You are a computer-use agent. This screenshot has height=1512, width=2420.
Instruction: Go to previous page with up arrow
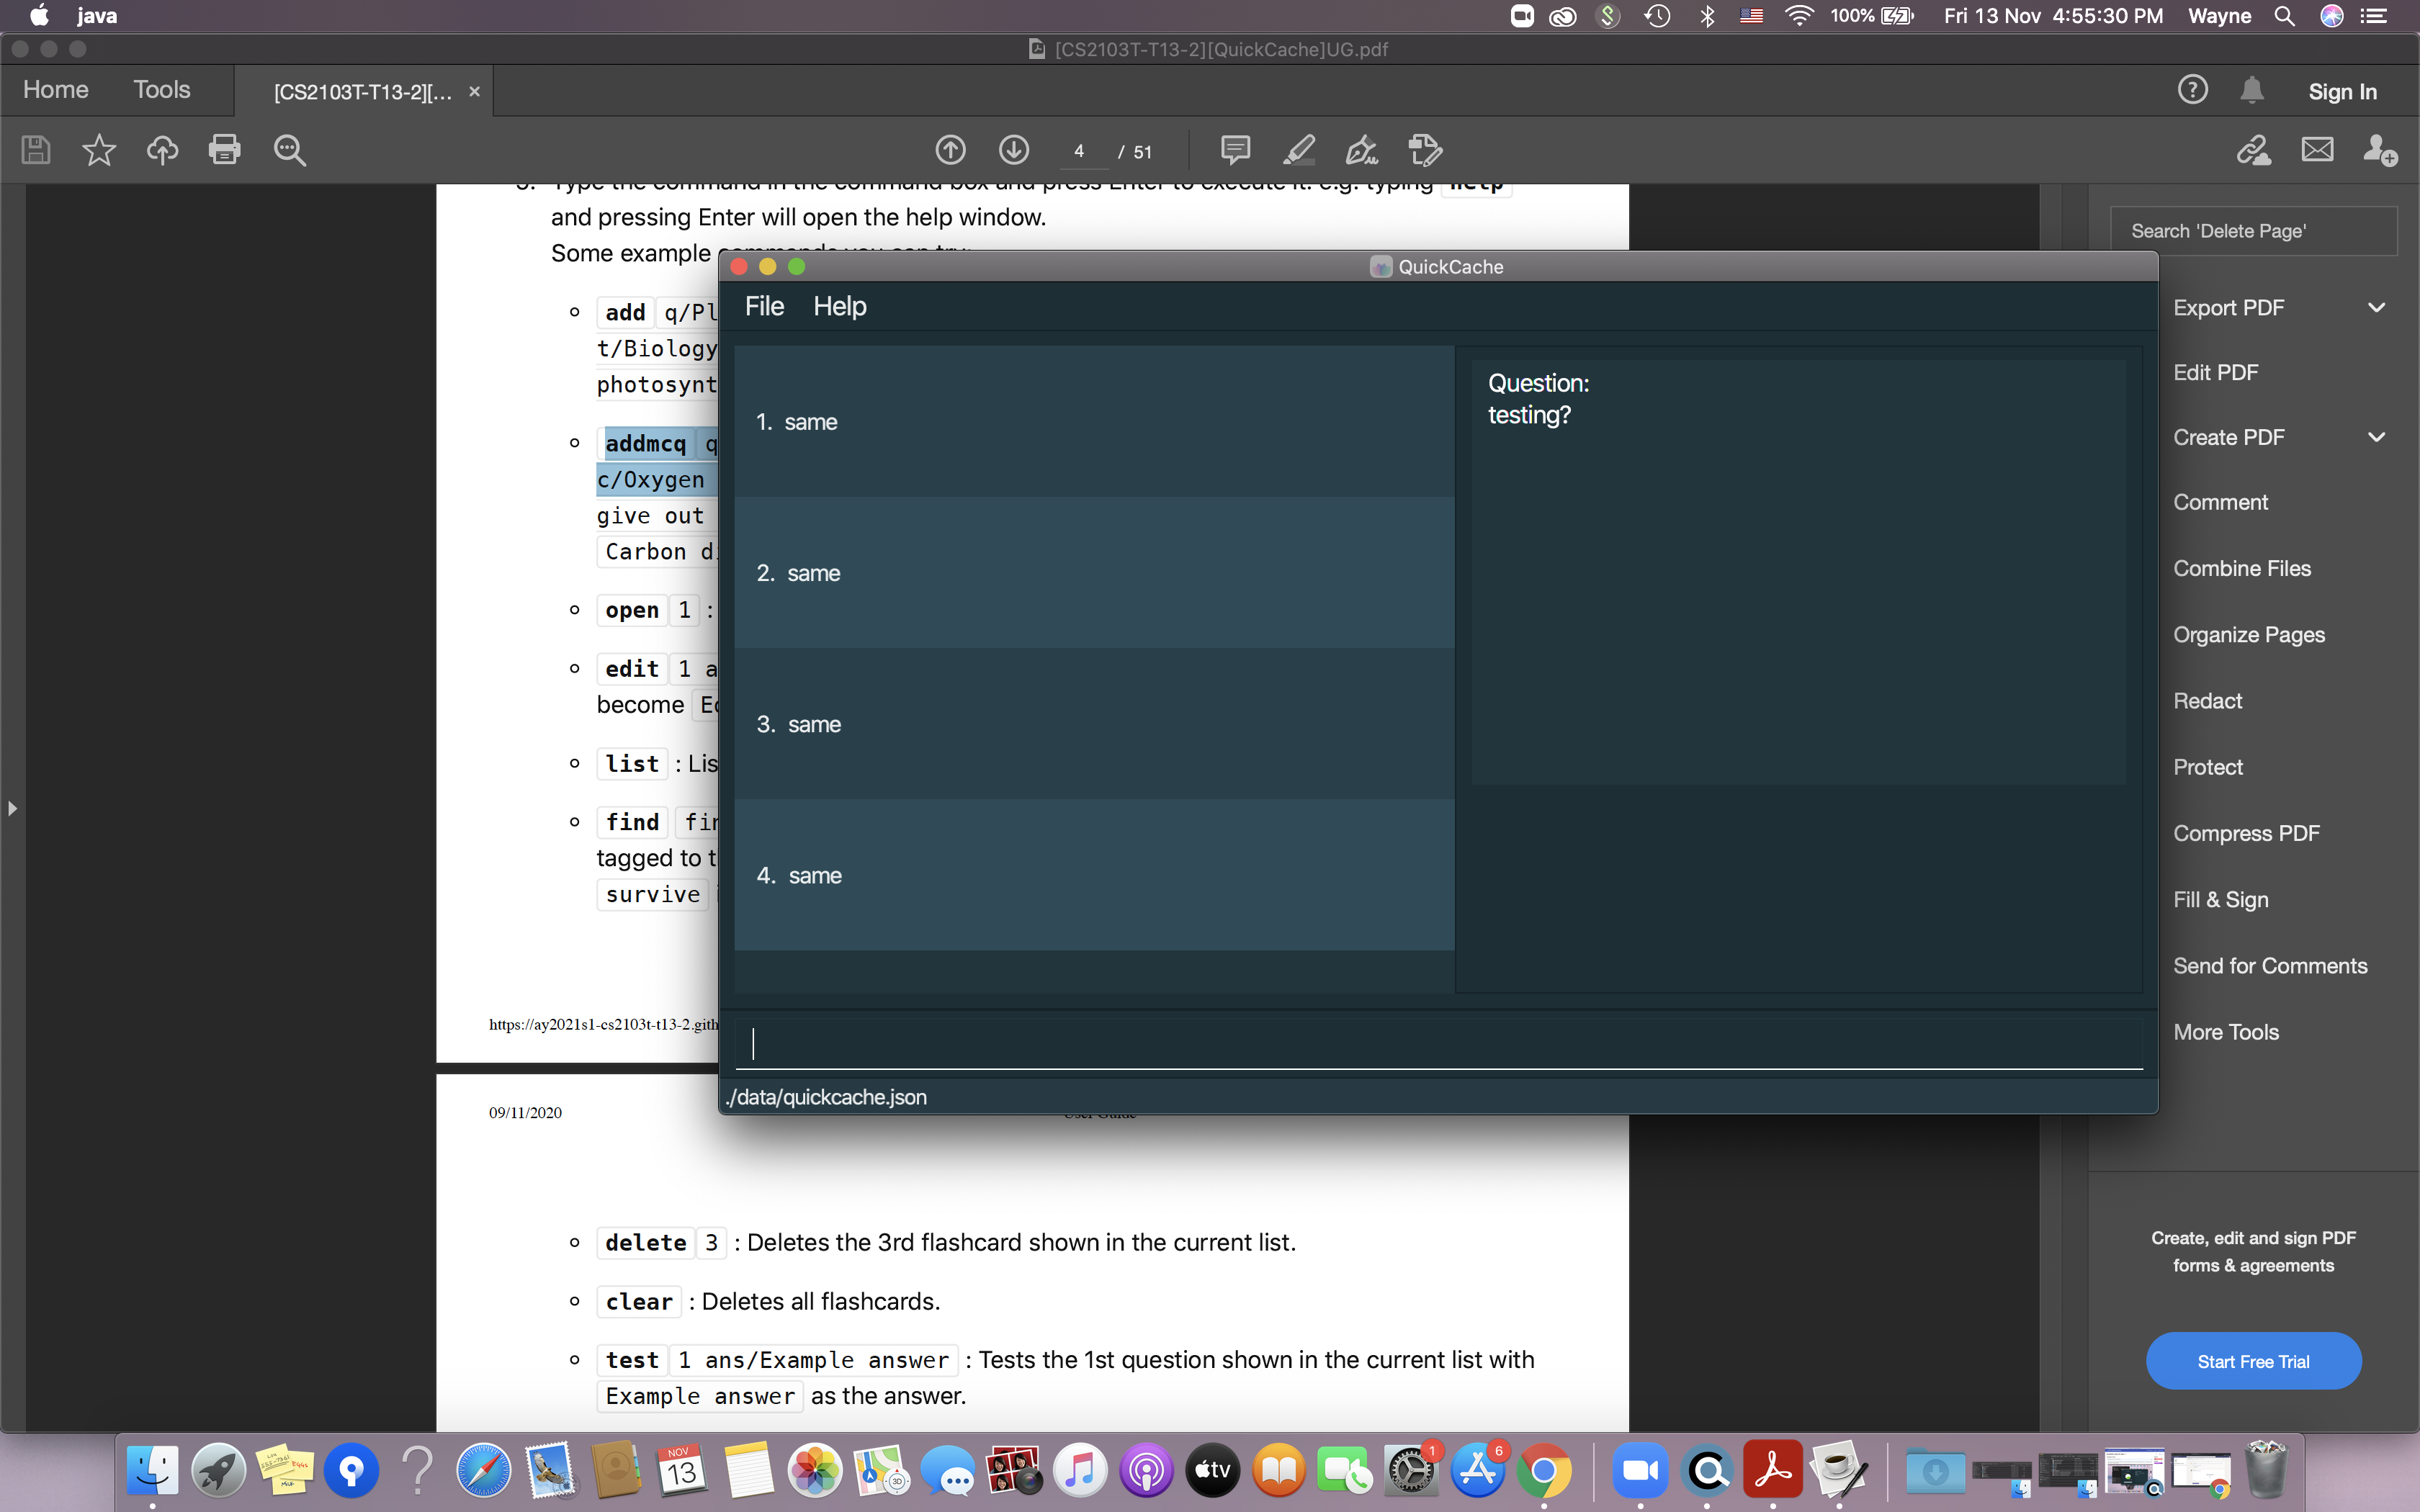coord(950,150)
